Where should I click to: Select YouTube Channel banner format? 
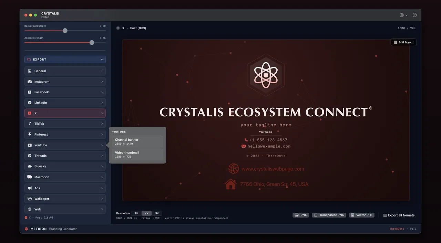coord(137,141)
